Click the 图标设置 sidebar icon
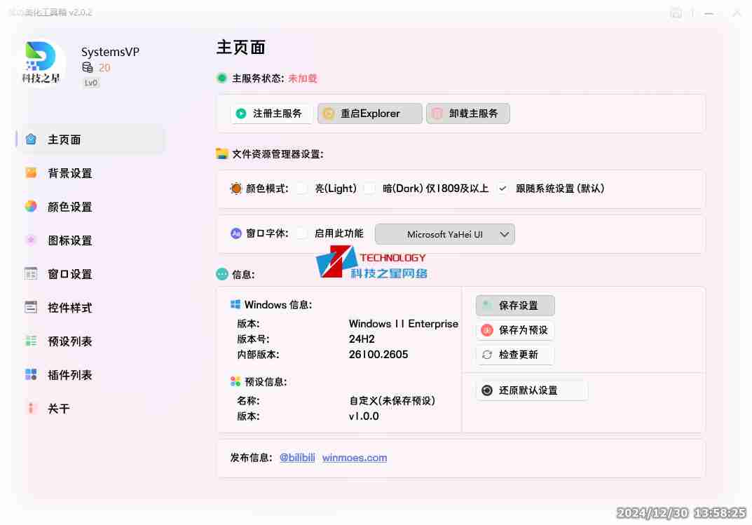 click(31, 240)
